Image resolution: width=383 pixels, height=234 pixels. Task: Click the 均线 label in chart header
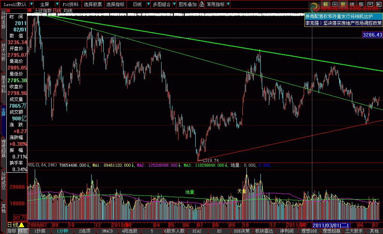[x=68, y=11]
